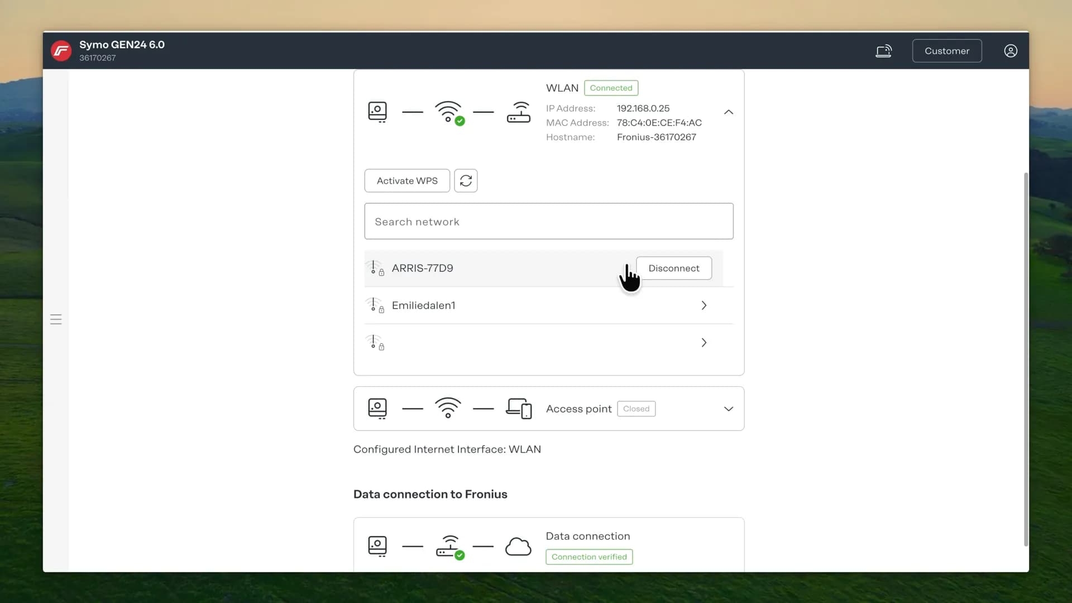Click the Customer button
The width and height of the screenshot is (1072, 603).
coord(947,51)
